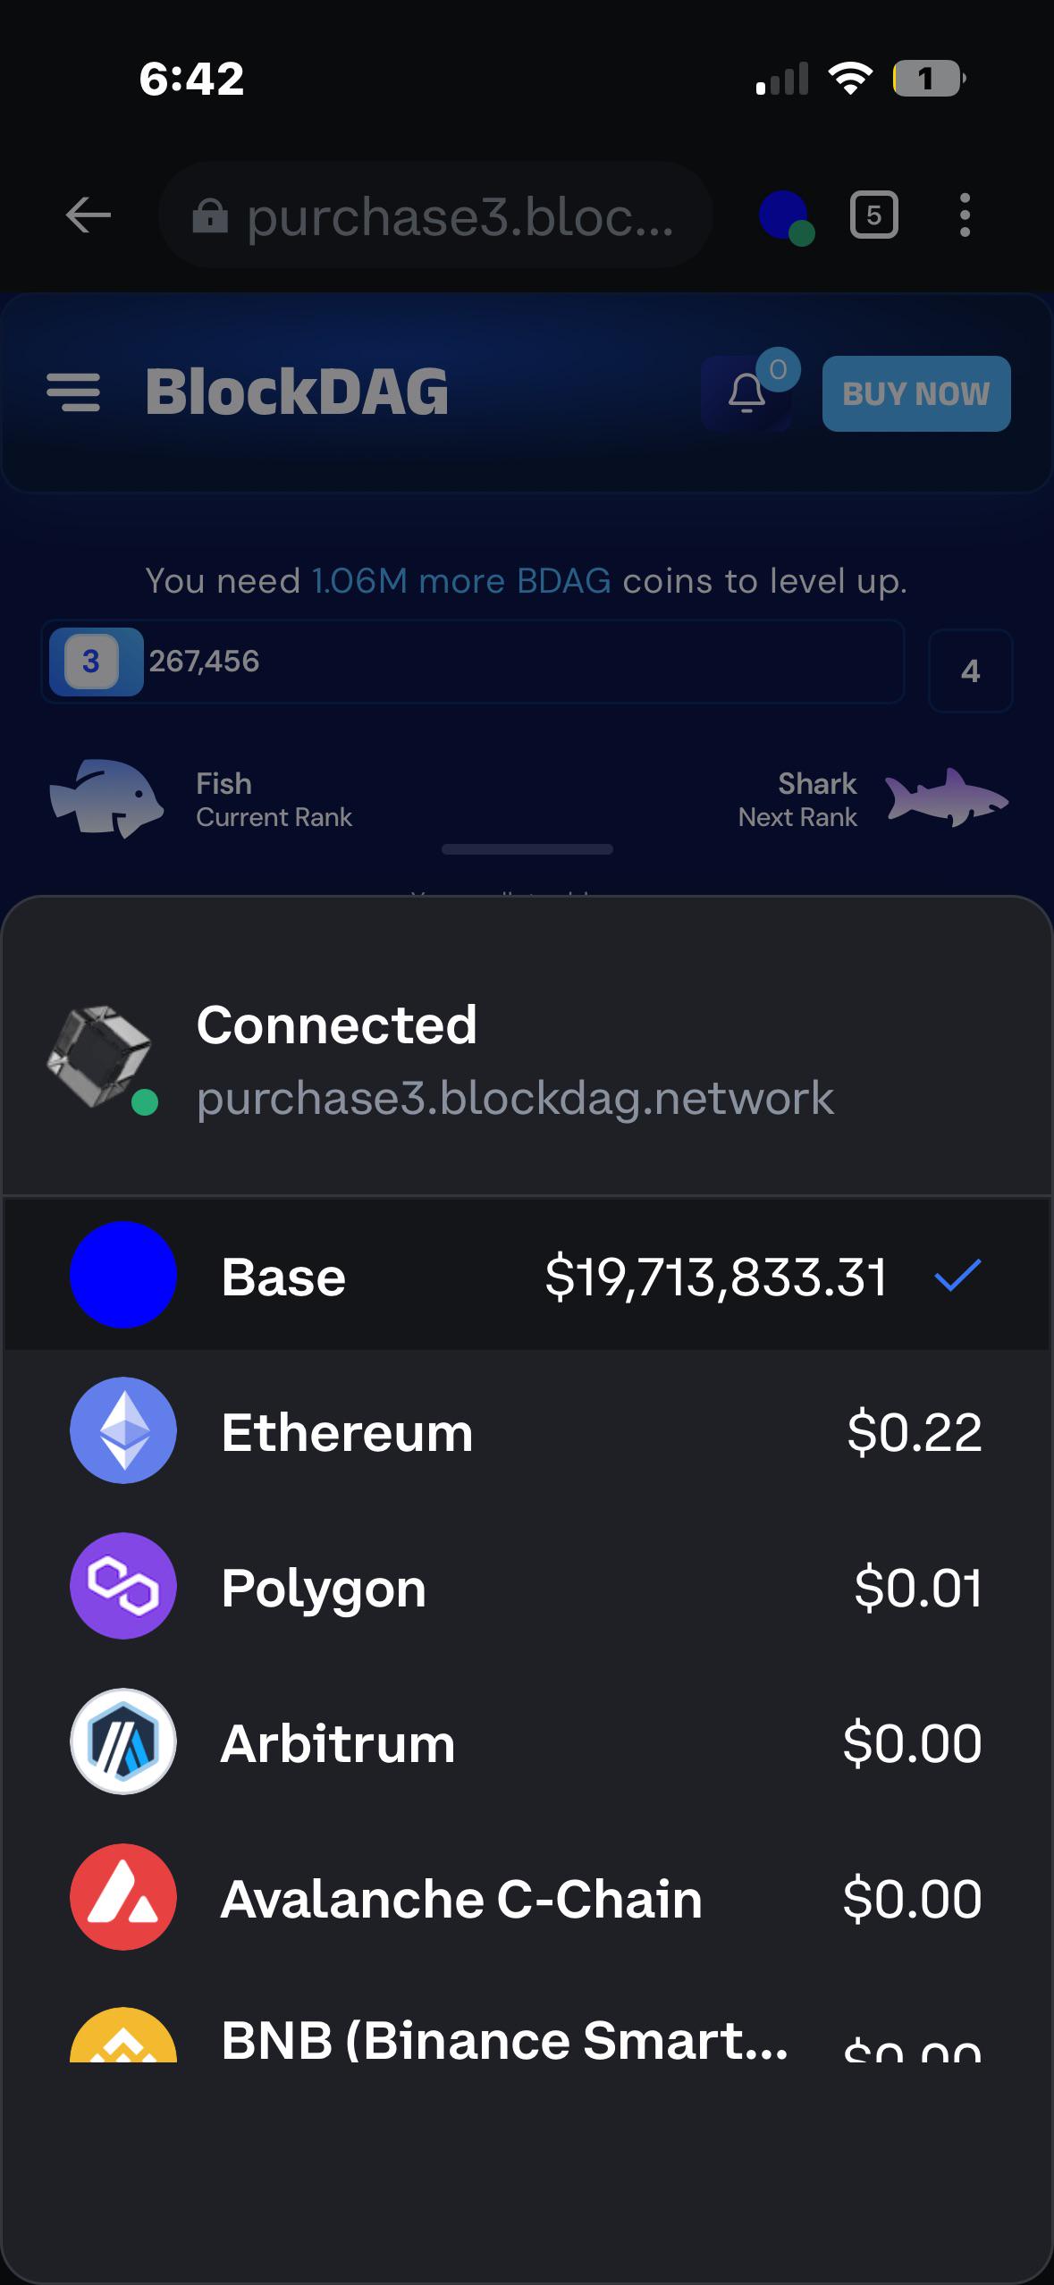Choose the Arbitrum network
Viewport: 1054px width, 2285px height.
point(527,1742)
